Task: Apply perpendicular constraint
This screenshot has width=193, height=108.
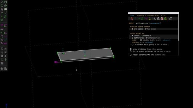Action: tap(5, 33)
